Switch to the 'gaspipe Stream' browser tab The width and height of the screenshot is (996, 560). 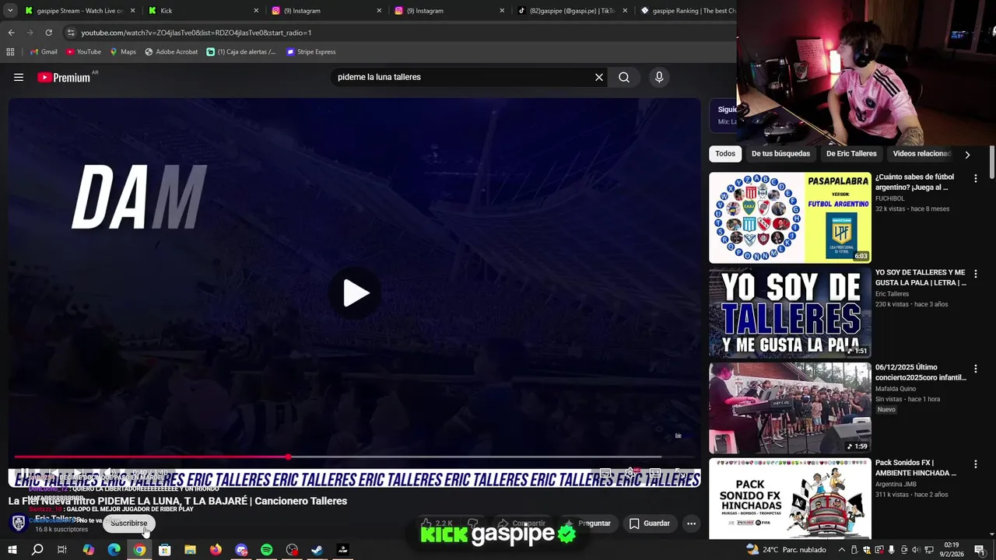[x=80, y=11]
